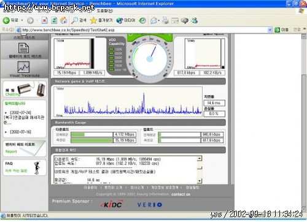
Task: Click the Stop loading icon (red X page)
Action: (45, 20)
